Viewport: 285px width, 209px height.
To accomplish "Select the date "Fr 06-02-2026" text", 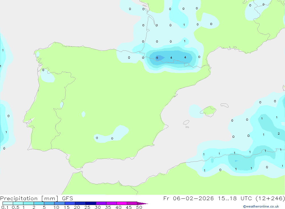I will [x=188, y=198].
